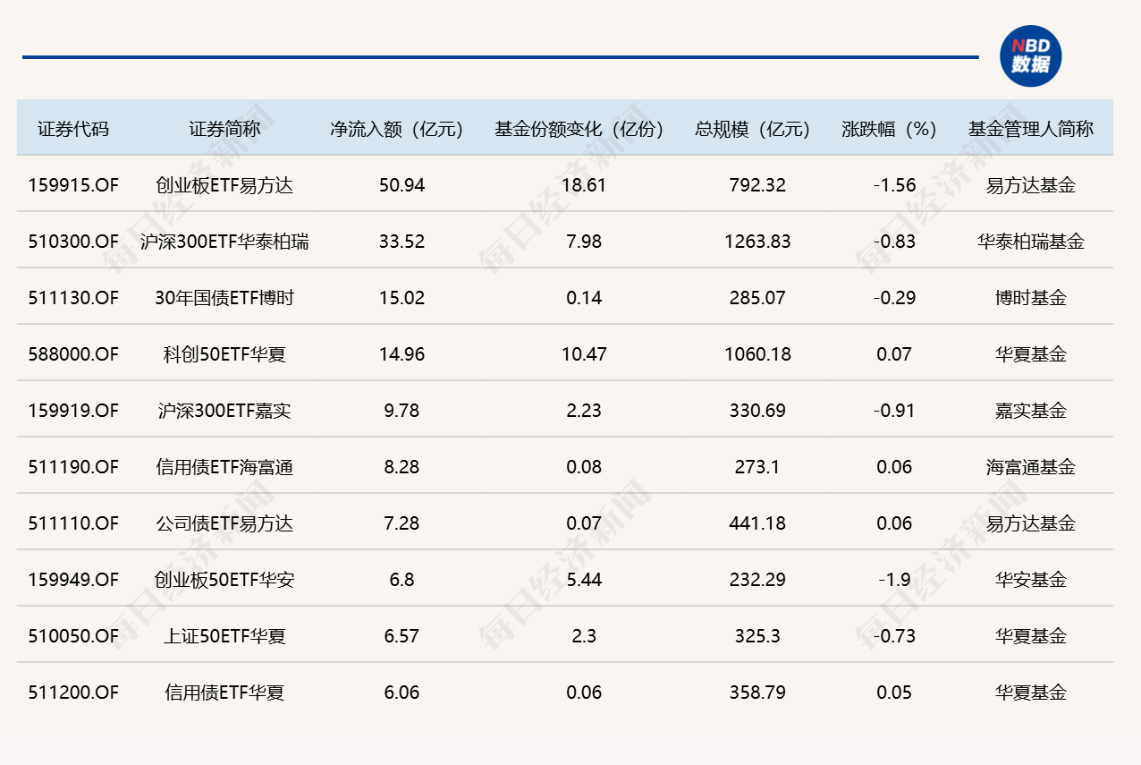
Task: Click total scale value 273.1
Action: pyautogui.click(x=757, y=467)
